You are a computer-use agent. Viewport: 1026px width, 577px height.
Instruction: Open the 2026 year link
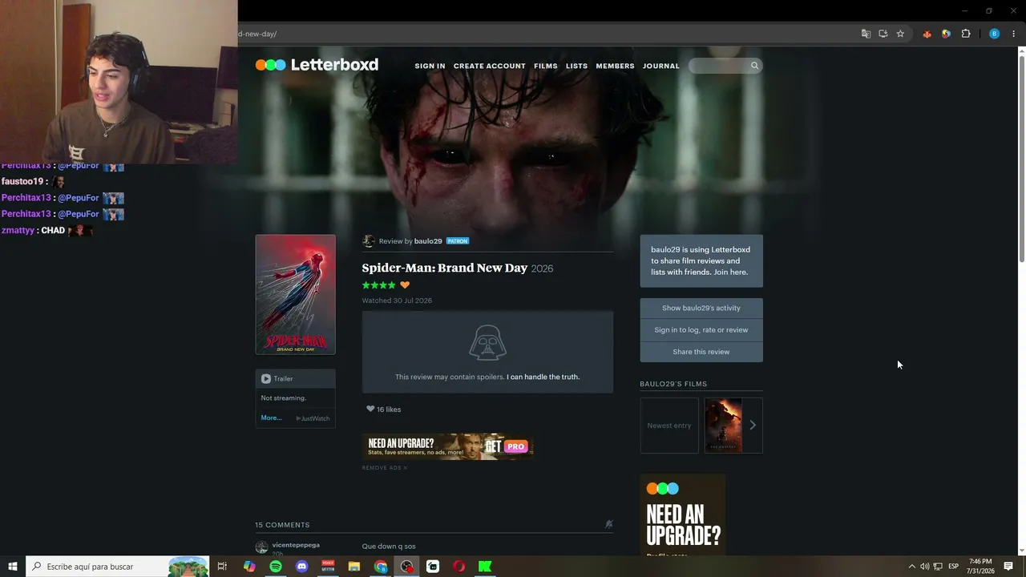point(542,268)
